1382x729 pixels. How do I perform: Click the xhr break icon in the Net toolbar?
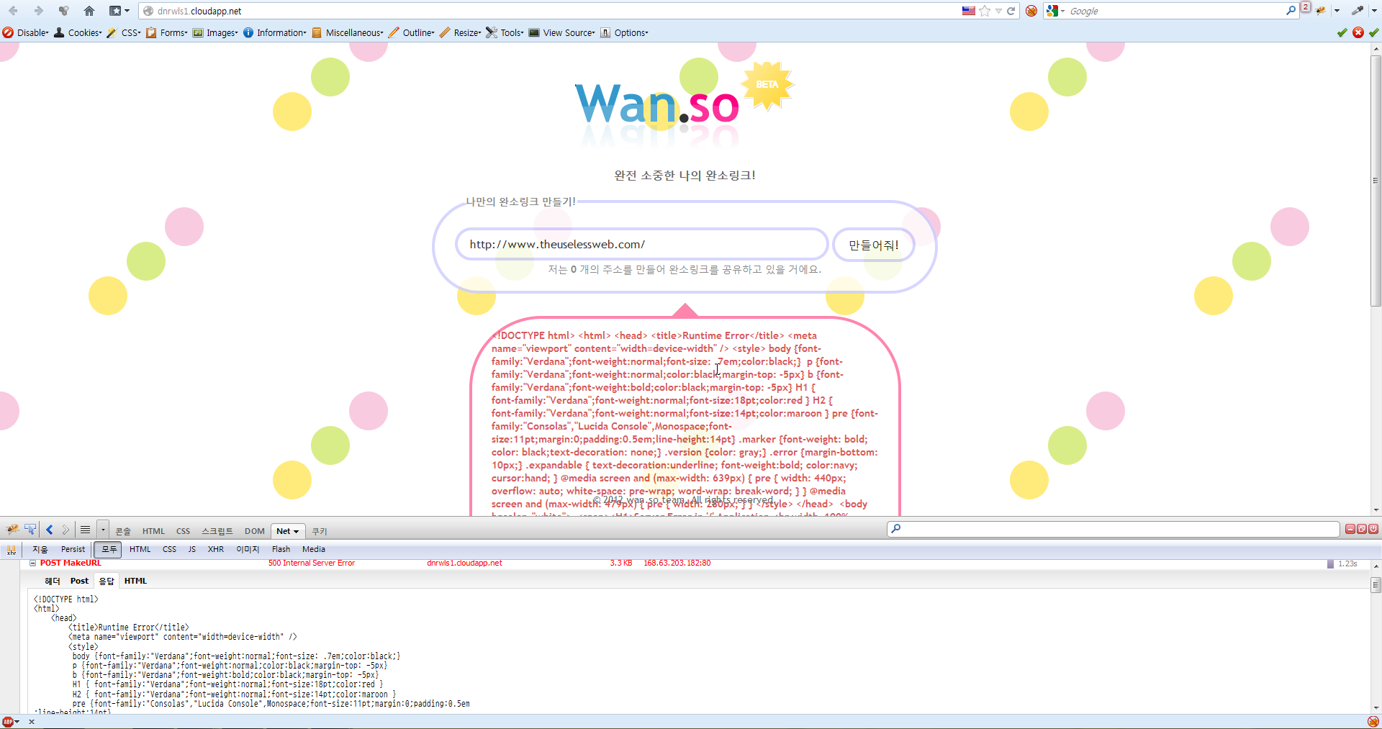tap(11, 550)
